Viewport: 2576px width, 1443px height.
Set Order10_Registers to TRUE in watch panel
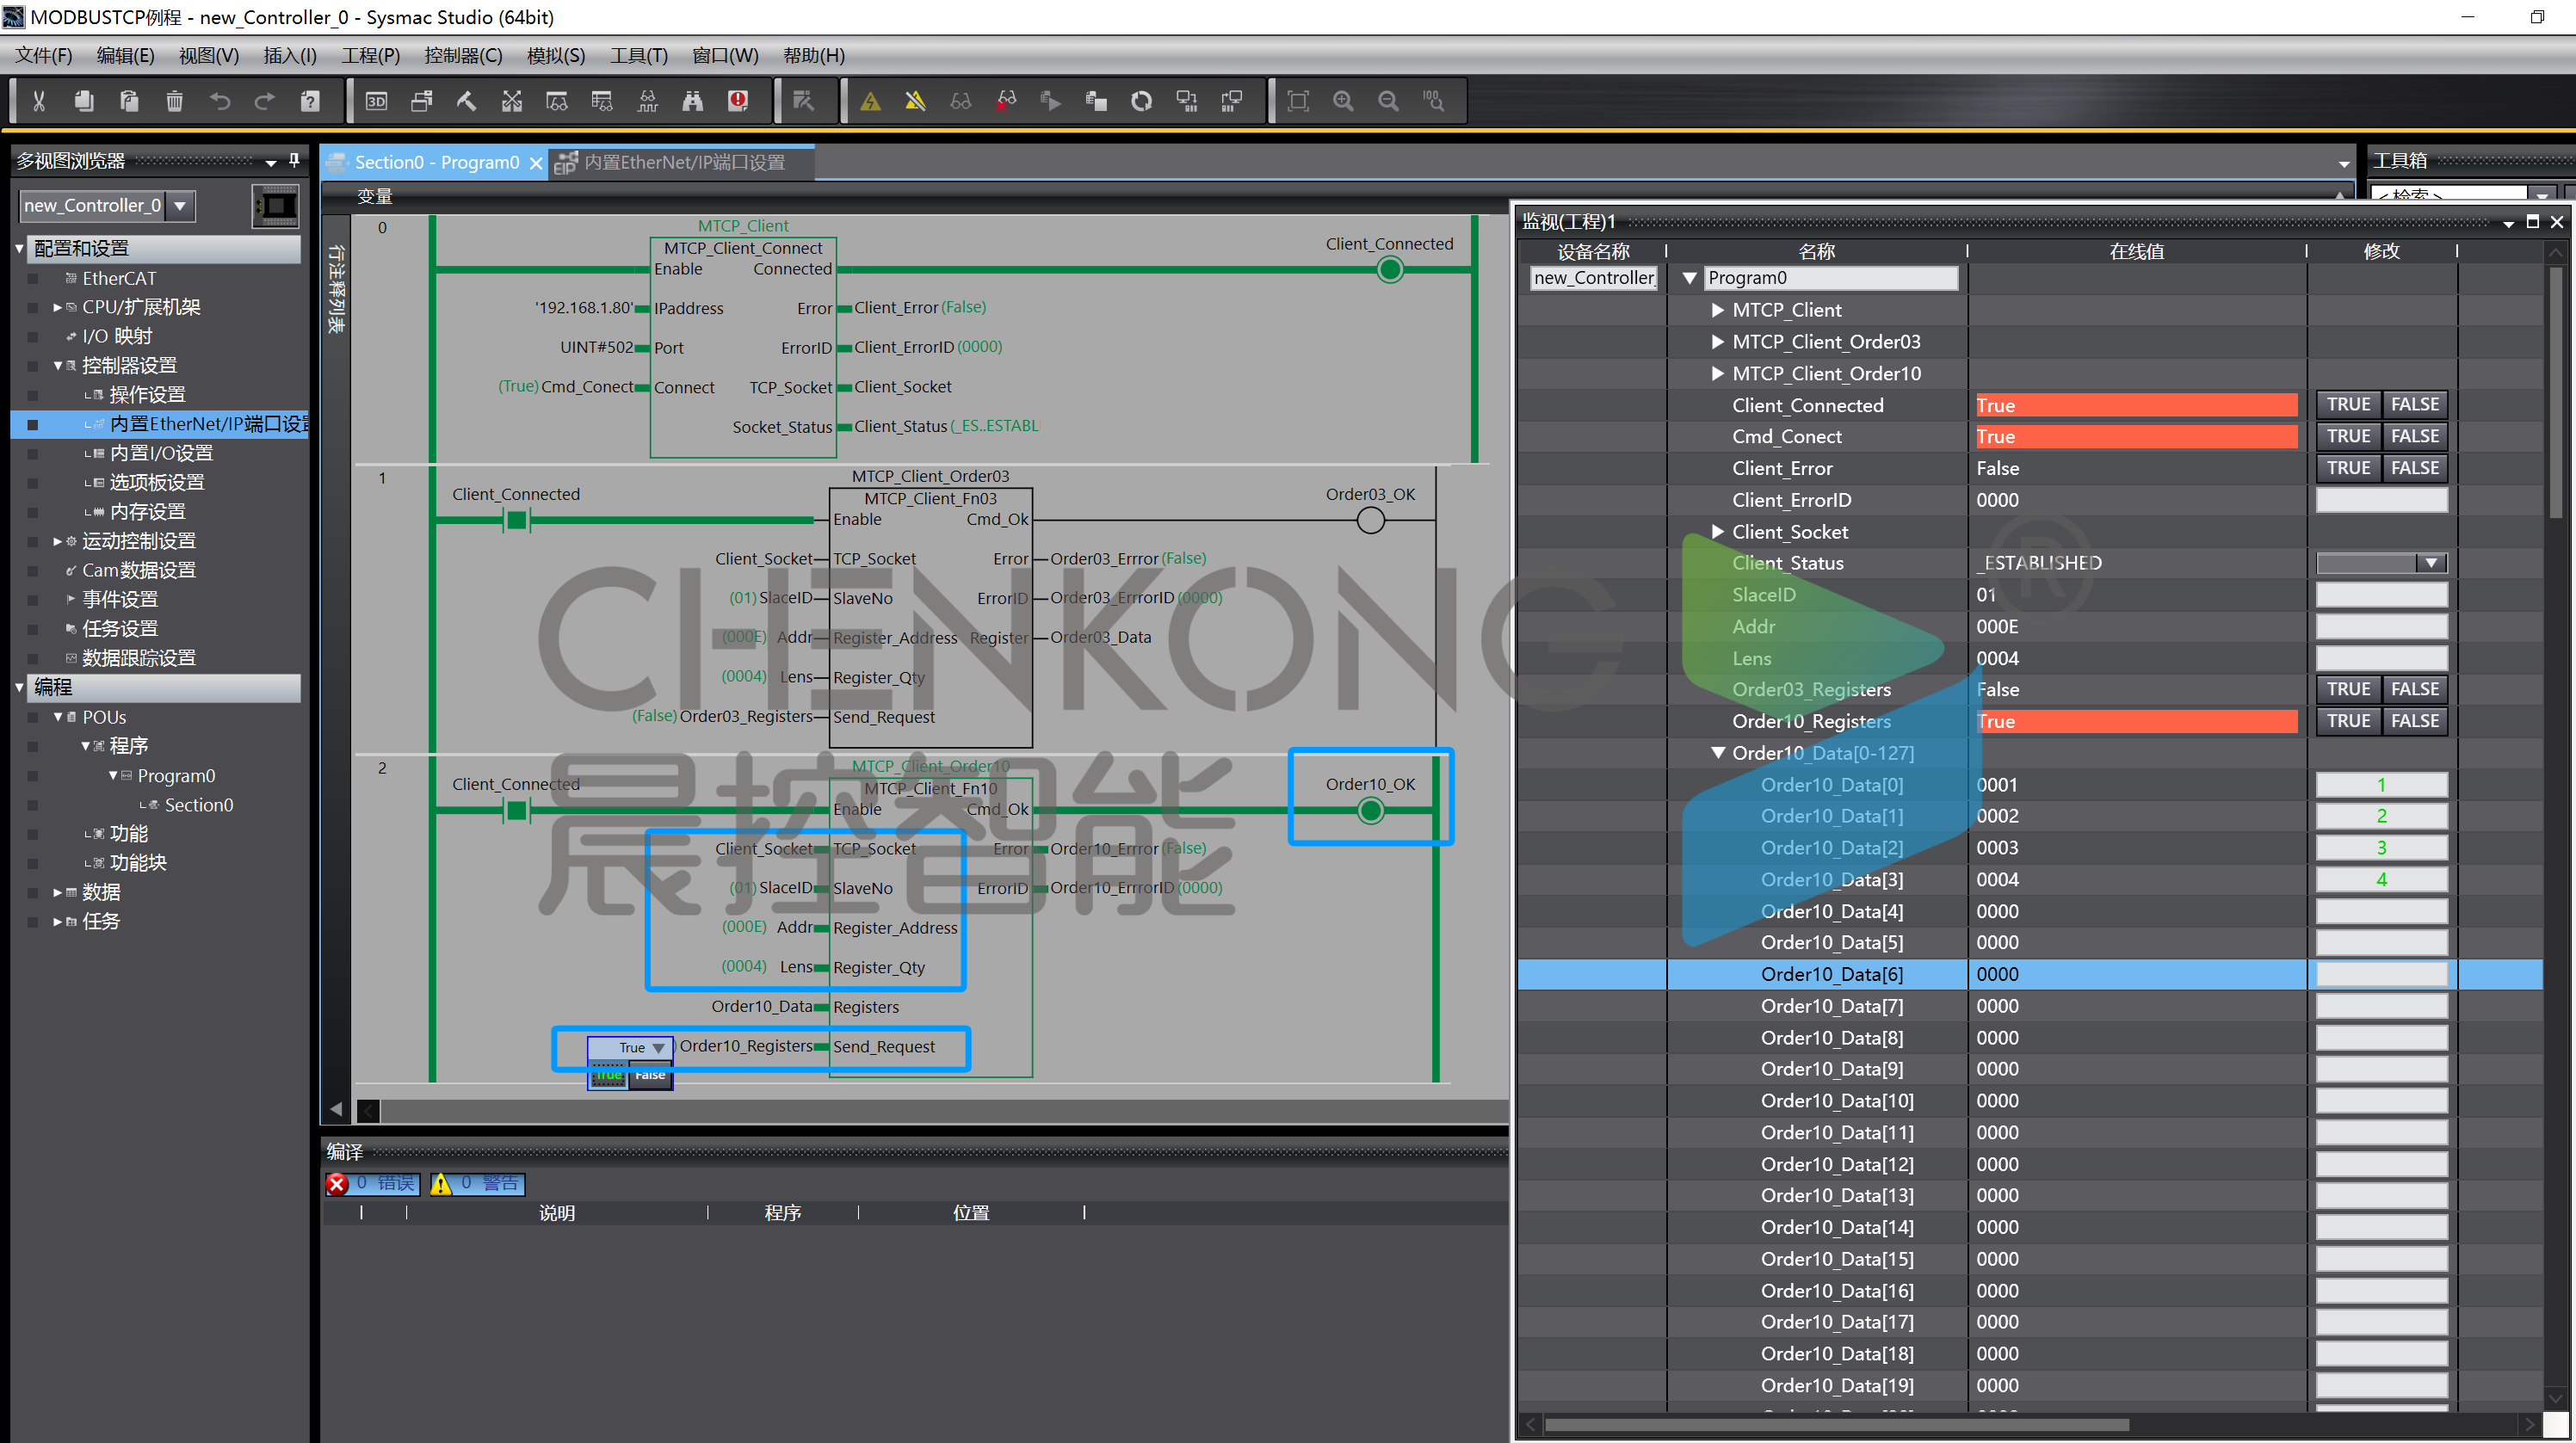click(x=2348, y=721)
